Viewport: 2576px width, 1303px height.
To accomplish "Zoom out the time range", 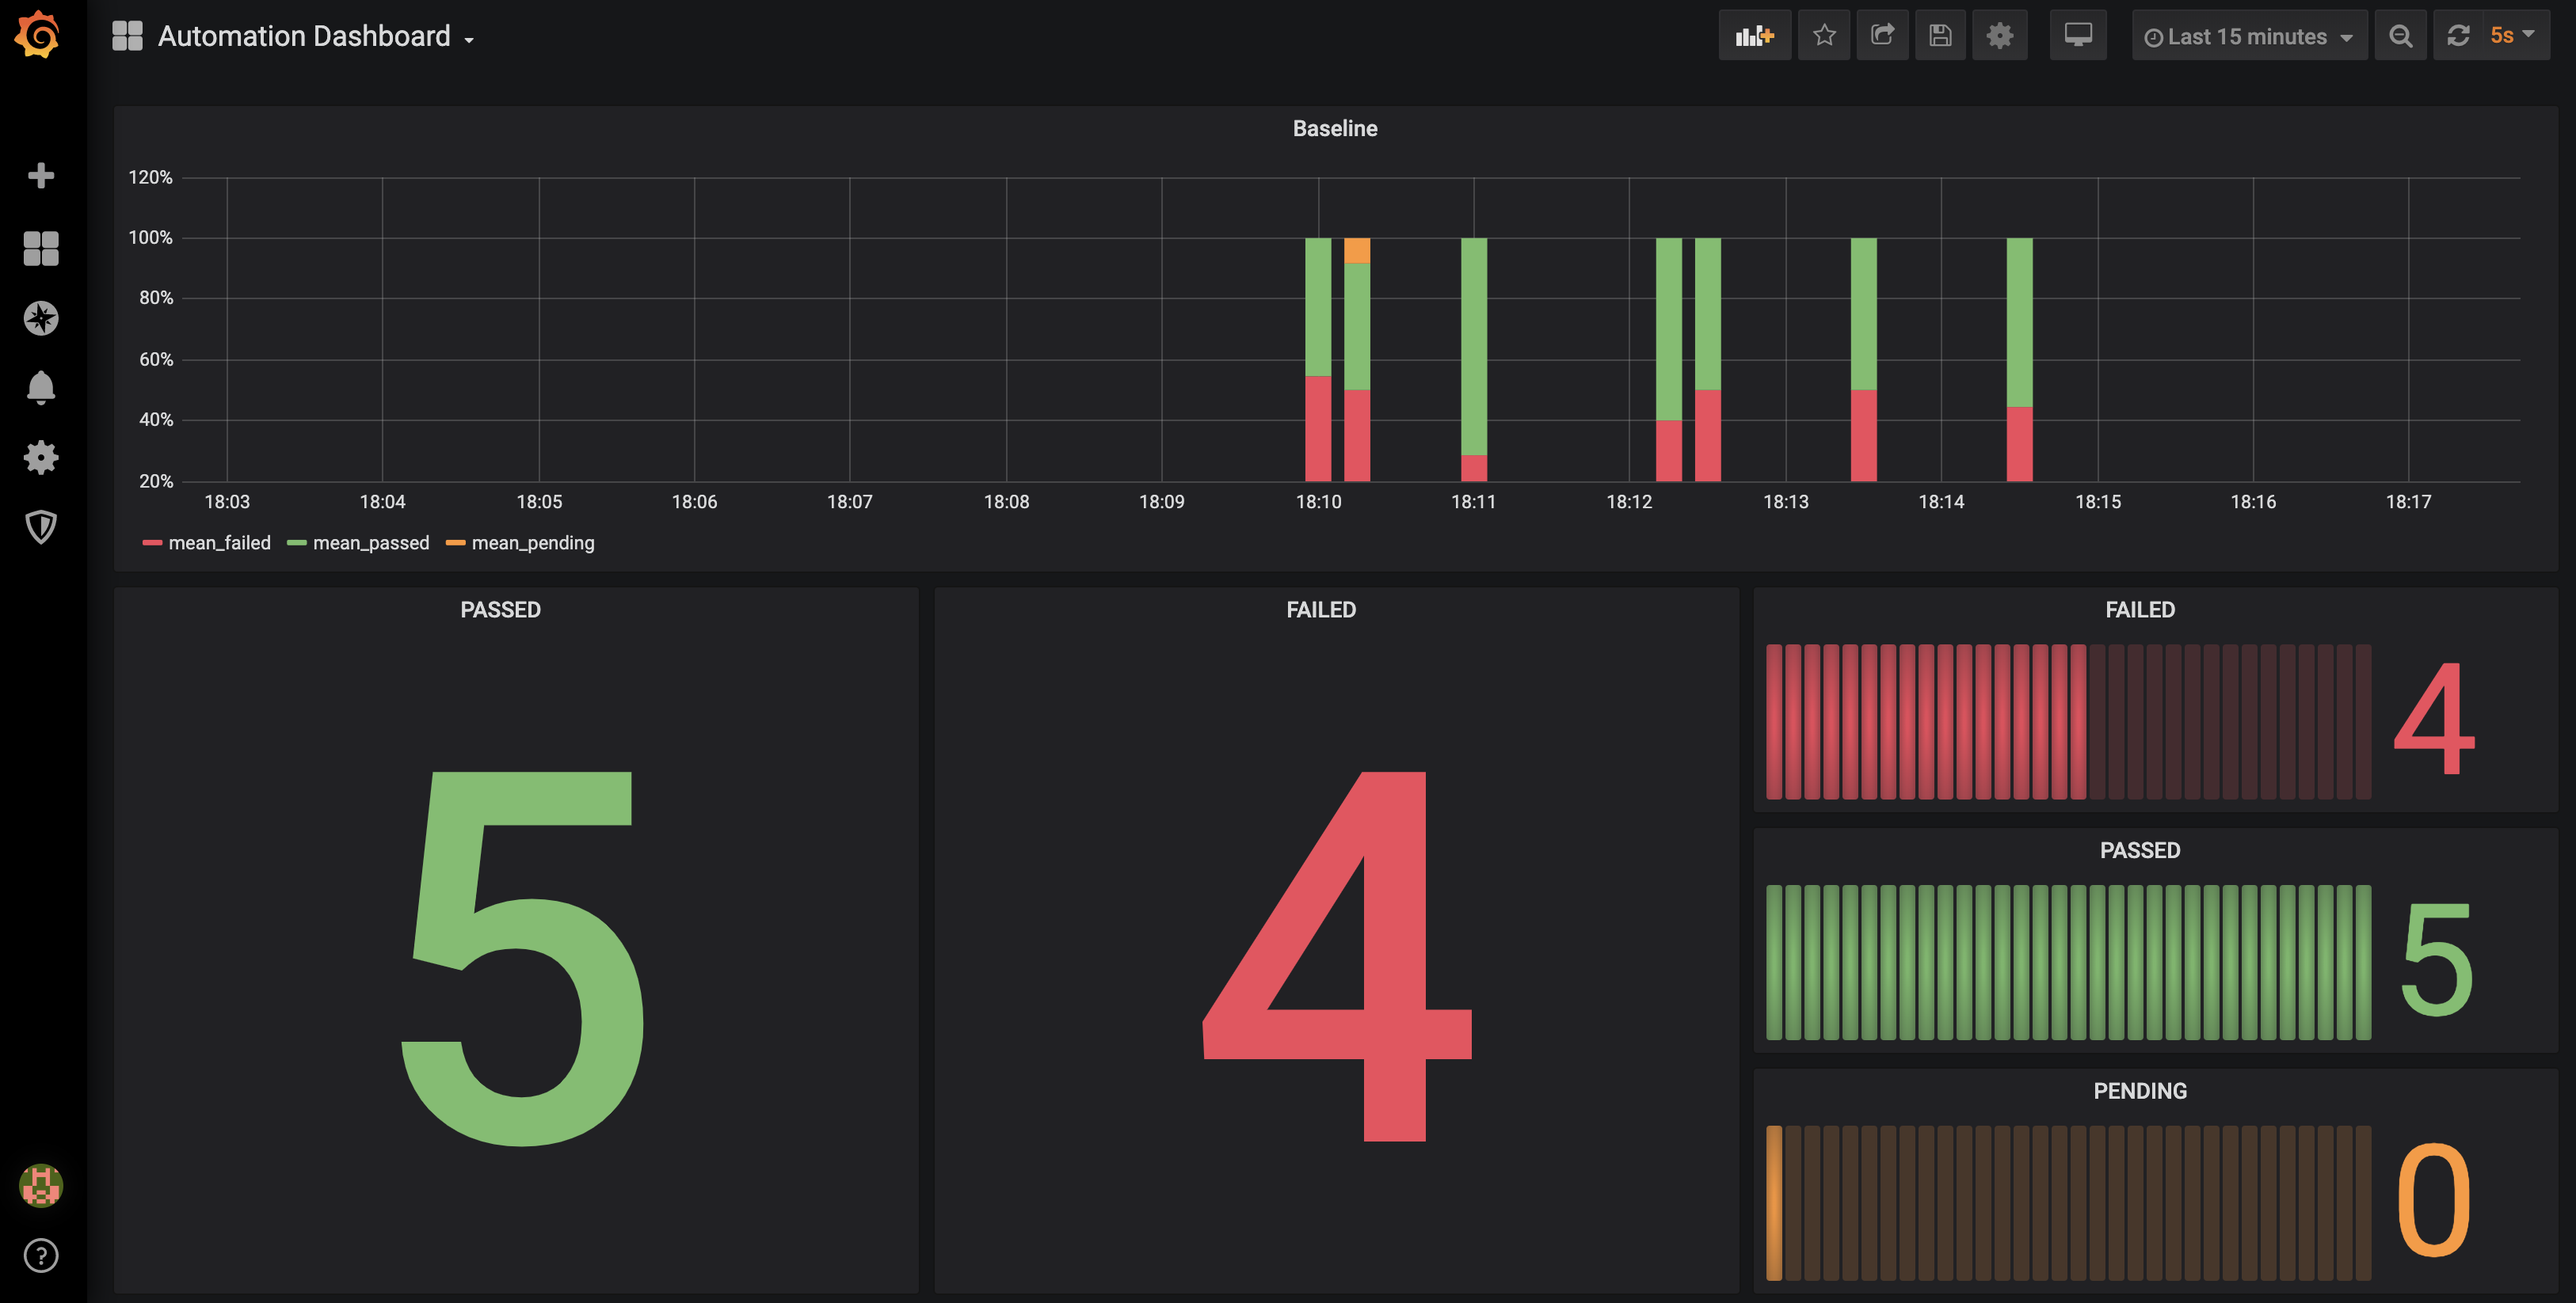I will pyautogui.click(x=2400, y=36).
